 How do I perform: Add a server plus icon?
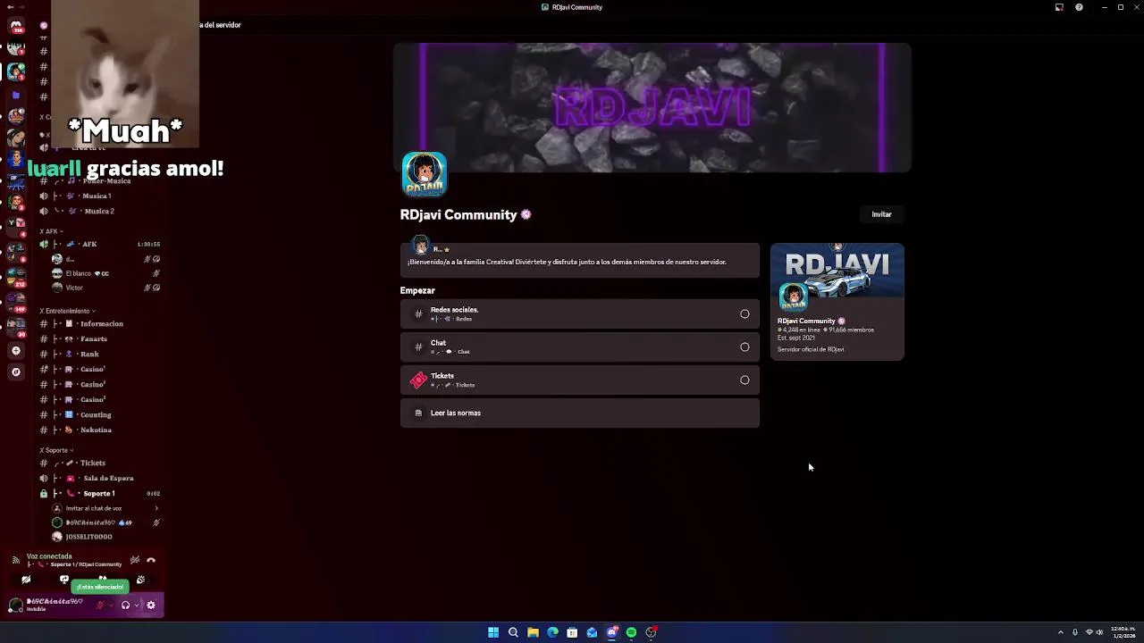tap(15, 351)
